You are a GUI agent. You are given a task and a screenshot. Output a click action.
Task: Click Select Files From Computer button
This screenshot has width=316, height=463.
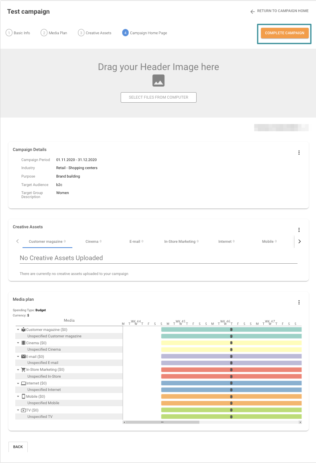coord(158,97)
